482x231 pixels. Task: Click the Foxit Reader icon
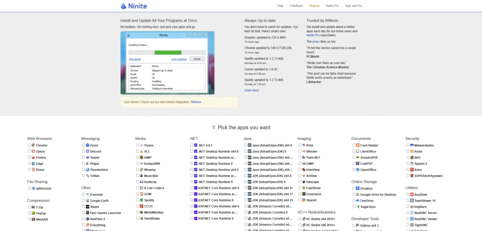point(358,146)
